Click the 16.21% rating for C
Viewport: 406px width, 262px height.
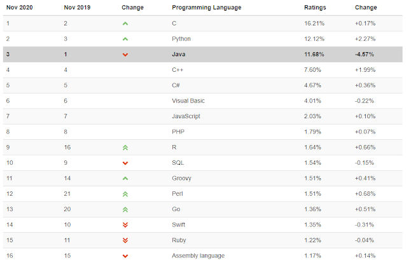(x=314, y=24)
